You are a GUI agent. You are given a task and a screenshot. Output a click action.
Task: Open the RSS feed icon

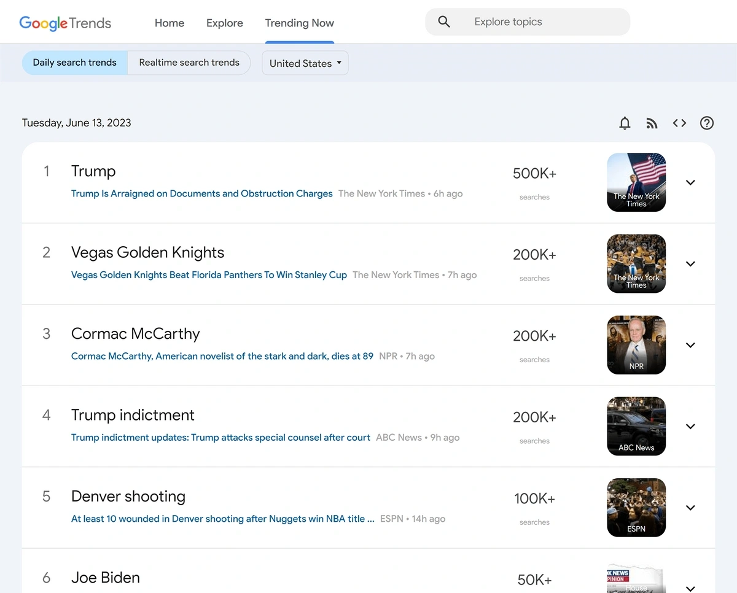(x=652, y=123)
